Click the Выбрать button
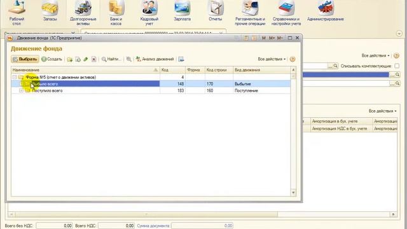 coord(25,59)
